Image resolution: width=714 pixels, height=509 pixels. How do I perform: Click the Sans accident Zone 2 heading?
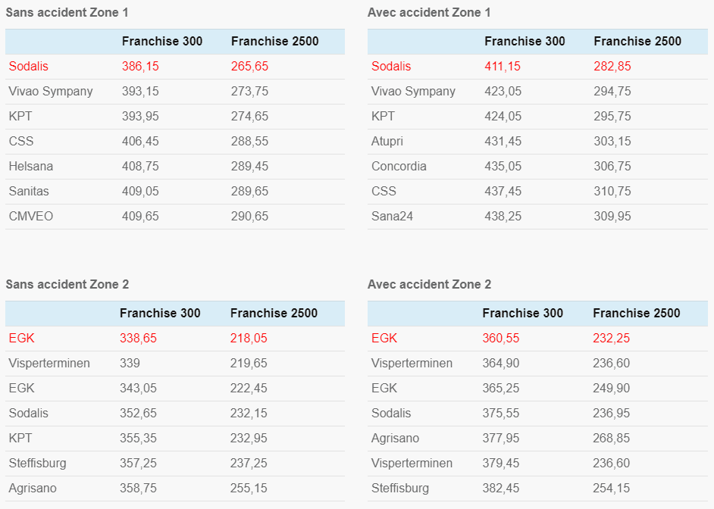pos(67,285)
